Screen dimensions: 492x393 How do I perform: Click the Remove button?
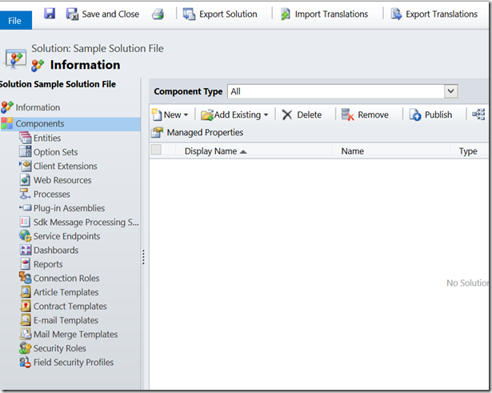tap(365, 115)
